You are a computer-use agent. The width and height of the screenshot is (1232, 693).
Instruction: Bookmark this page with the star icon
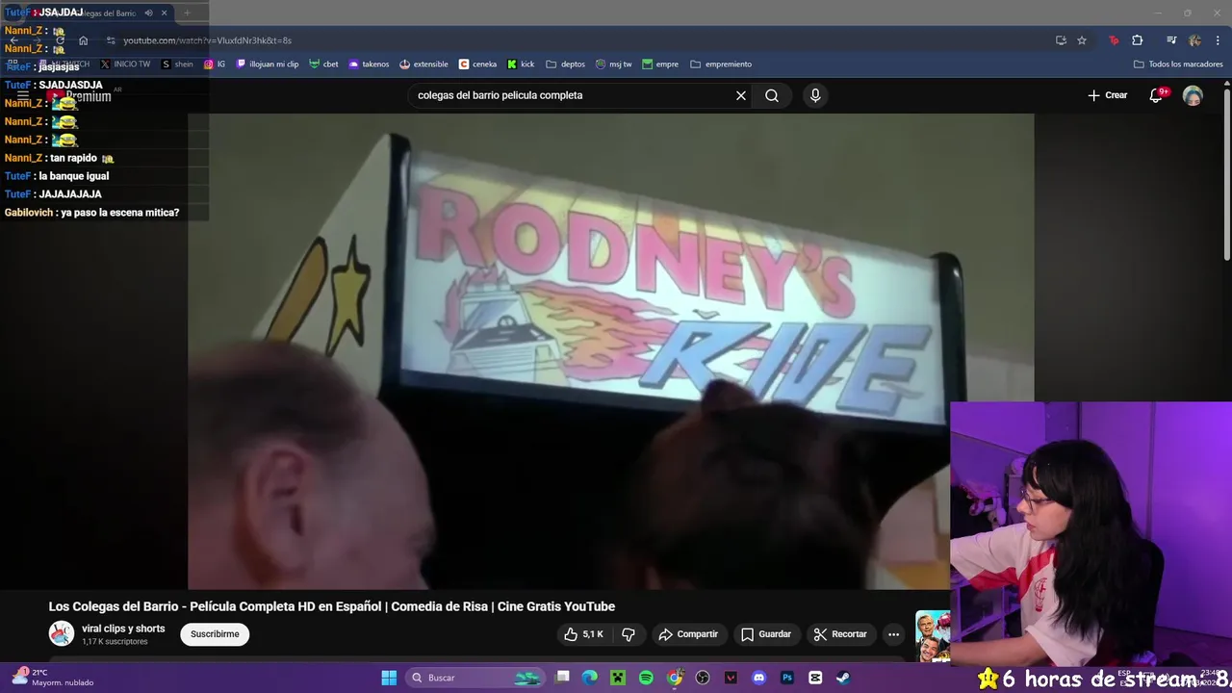click(x=1082, y=40)
